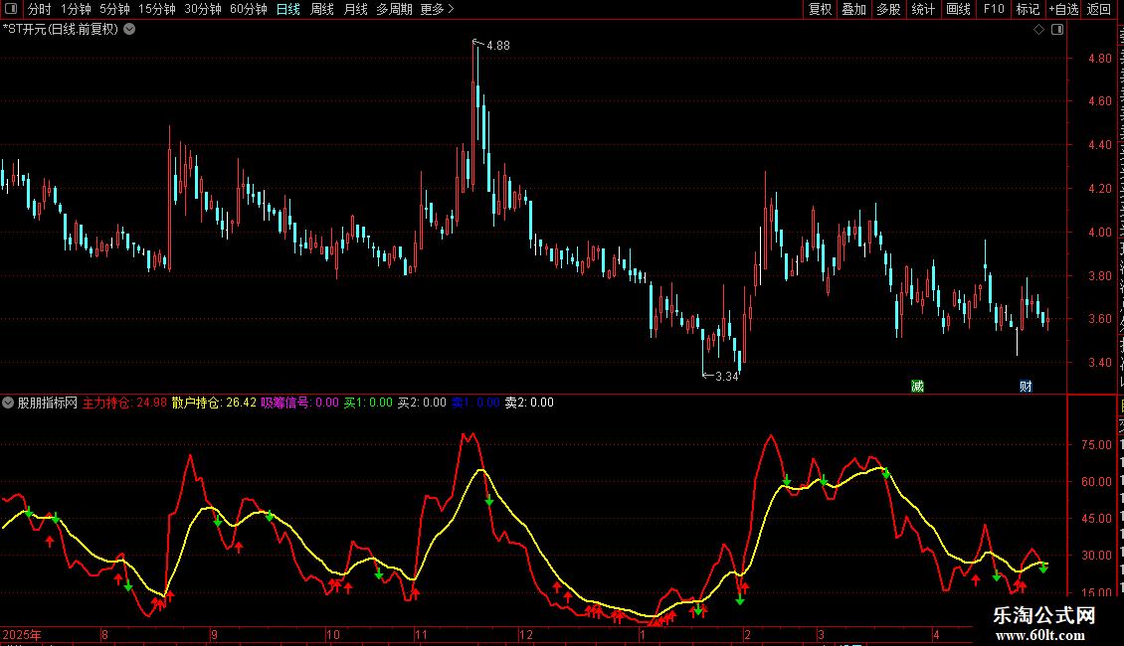Select the 1分钟 period
1124x646 pixels.
coord(76,9)
